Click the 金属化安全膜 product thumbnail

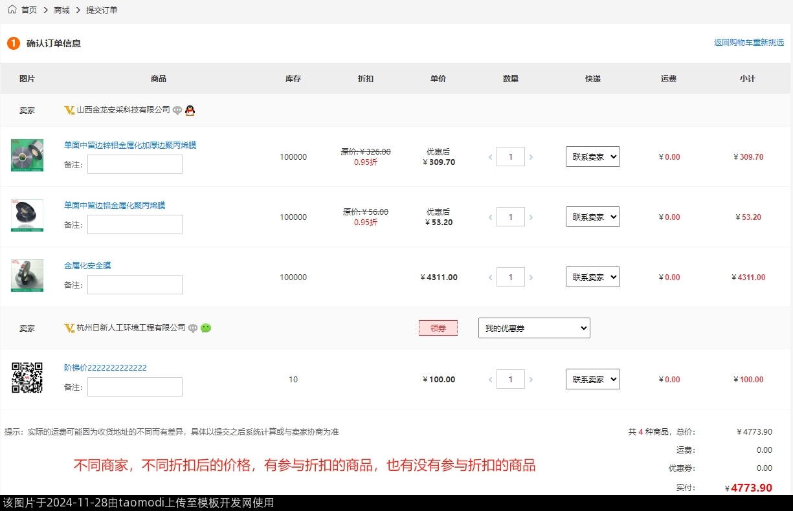(x=27, y=276)
